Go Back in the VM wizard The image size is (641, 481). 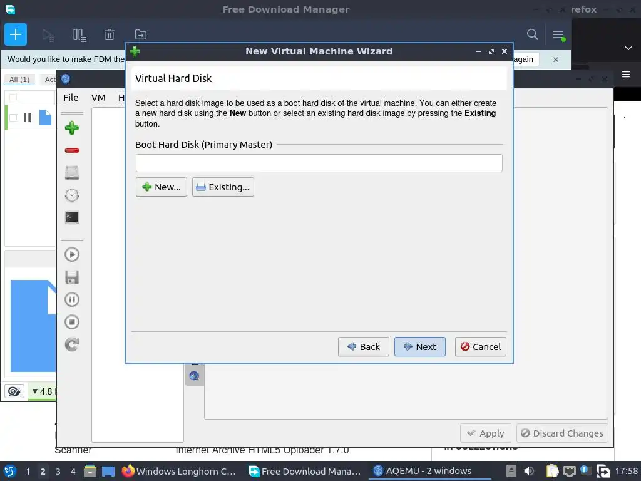pyautogui.click(x=363, y=346)
